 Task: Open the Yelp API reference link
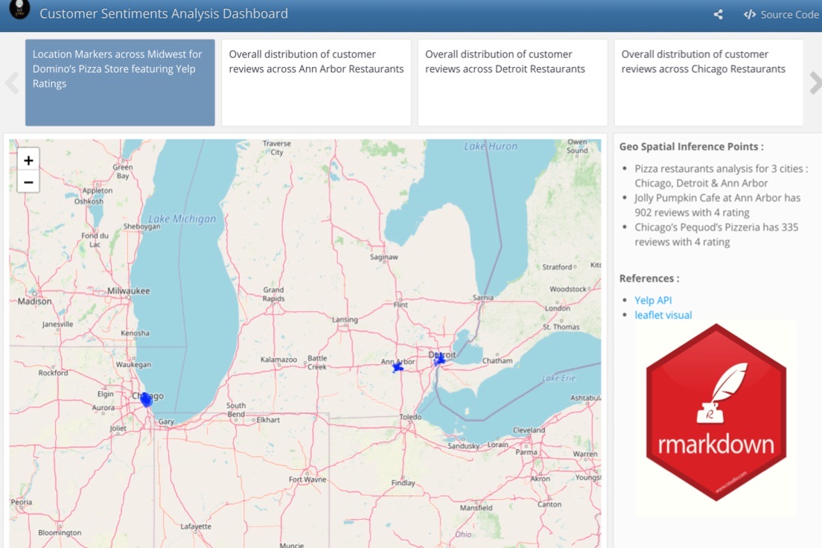click(x=653, y=300)
